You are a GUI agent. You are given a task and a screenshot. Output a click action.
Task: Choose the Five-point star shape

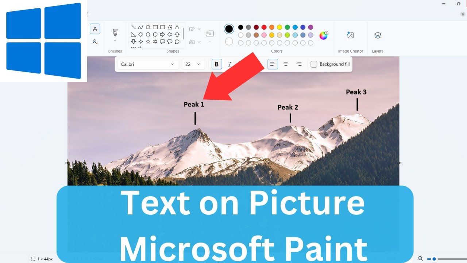coord(148,42)
